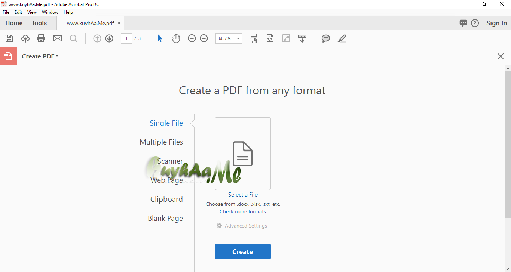Click the Zoom out minus icon
Image resolution: width=511 pixels, height=272 pixels.
(192, 38)
